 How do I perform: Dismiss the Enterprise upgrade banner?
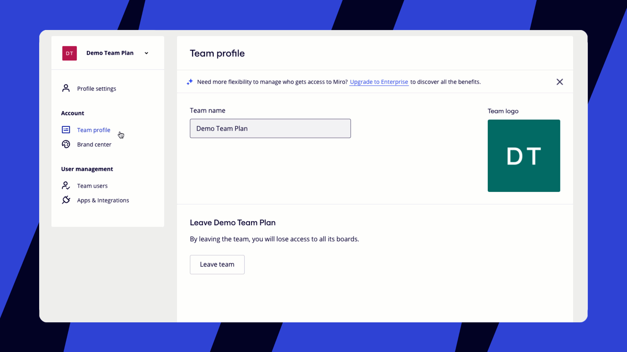point(559,82)
